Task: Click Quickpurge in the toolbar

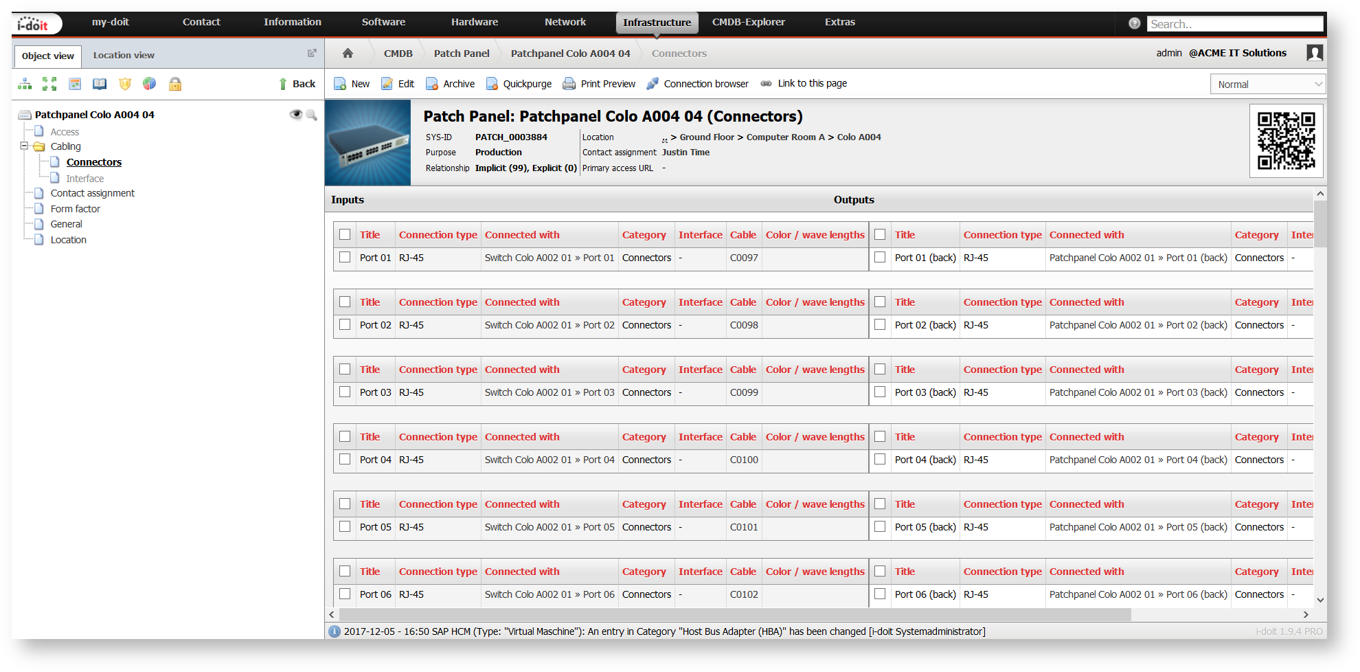Action: pos(519,84)
